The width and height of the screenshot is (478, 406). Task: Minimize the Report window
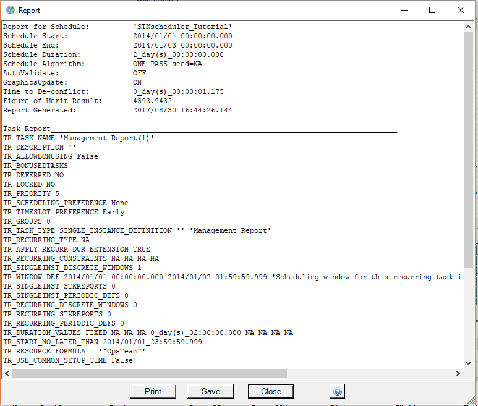[404, 11]
